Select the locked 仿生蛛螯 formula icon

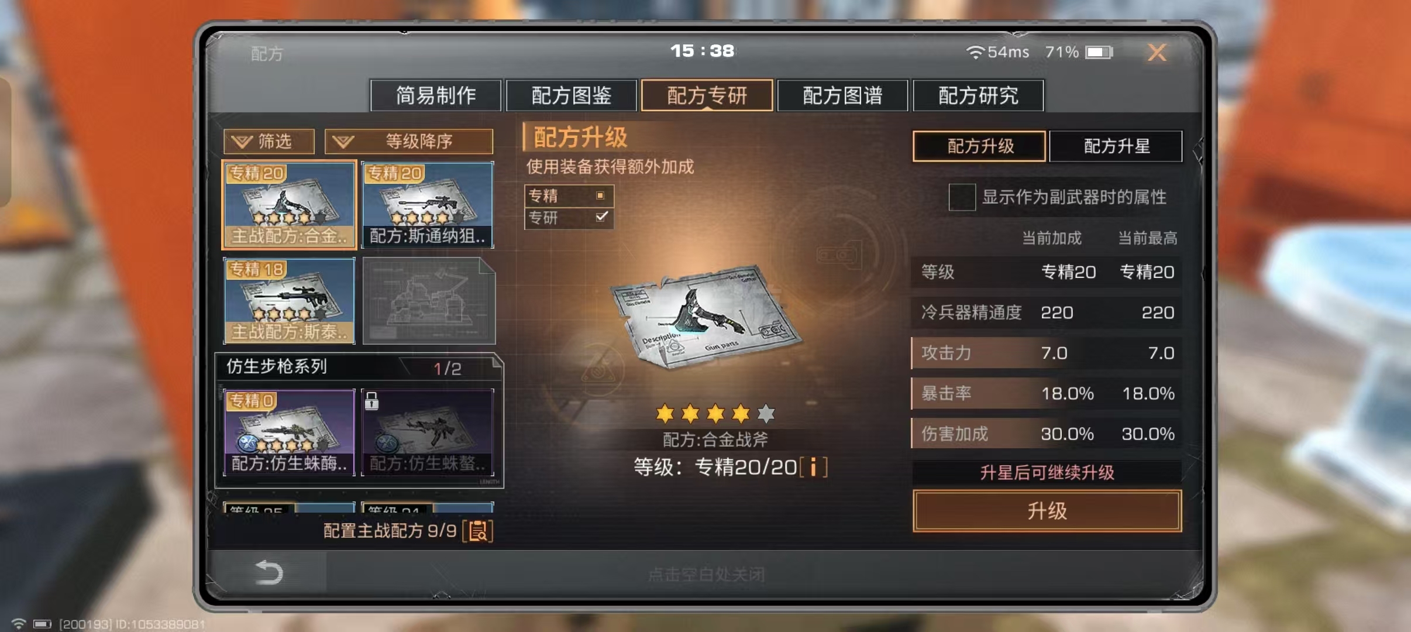click(428, 432)
